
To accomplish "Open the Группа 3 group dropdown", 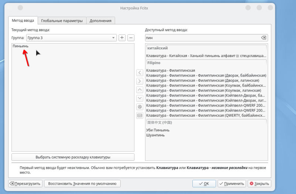I will click(71, 38).
